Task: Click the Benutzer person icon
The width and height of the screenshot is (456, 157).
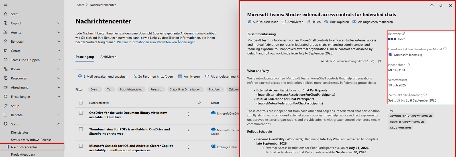Action: point(5,41)
